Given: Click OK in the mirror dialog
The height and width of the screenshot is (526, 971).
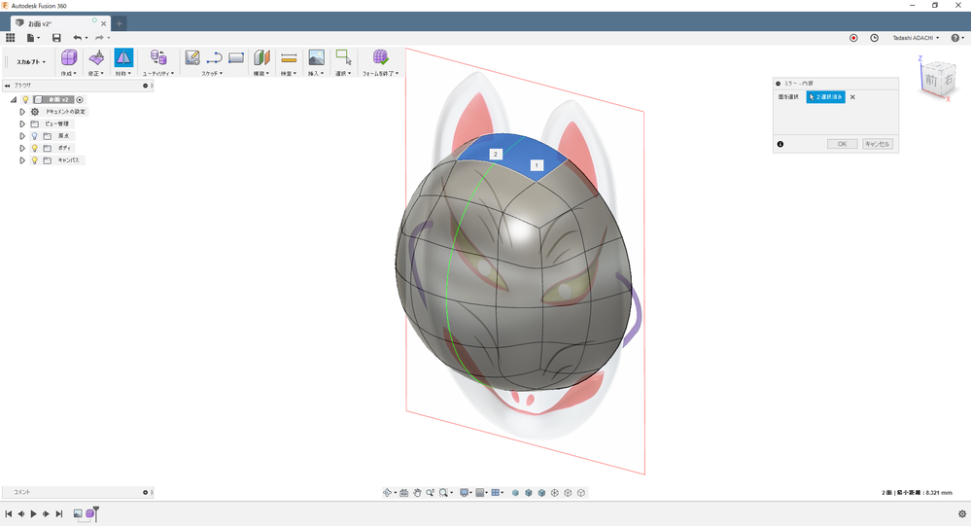Looking at the screenshot, I should [842, 144].
